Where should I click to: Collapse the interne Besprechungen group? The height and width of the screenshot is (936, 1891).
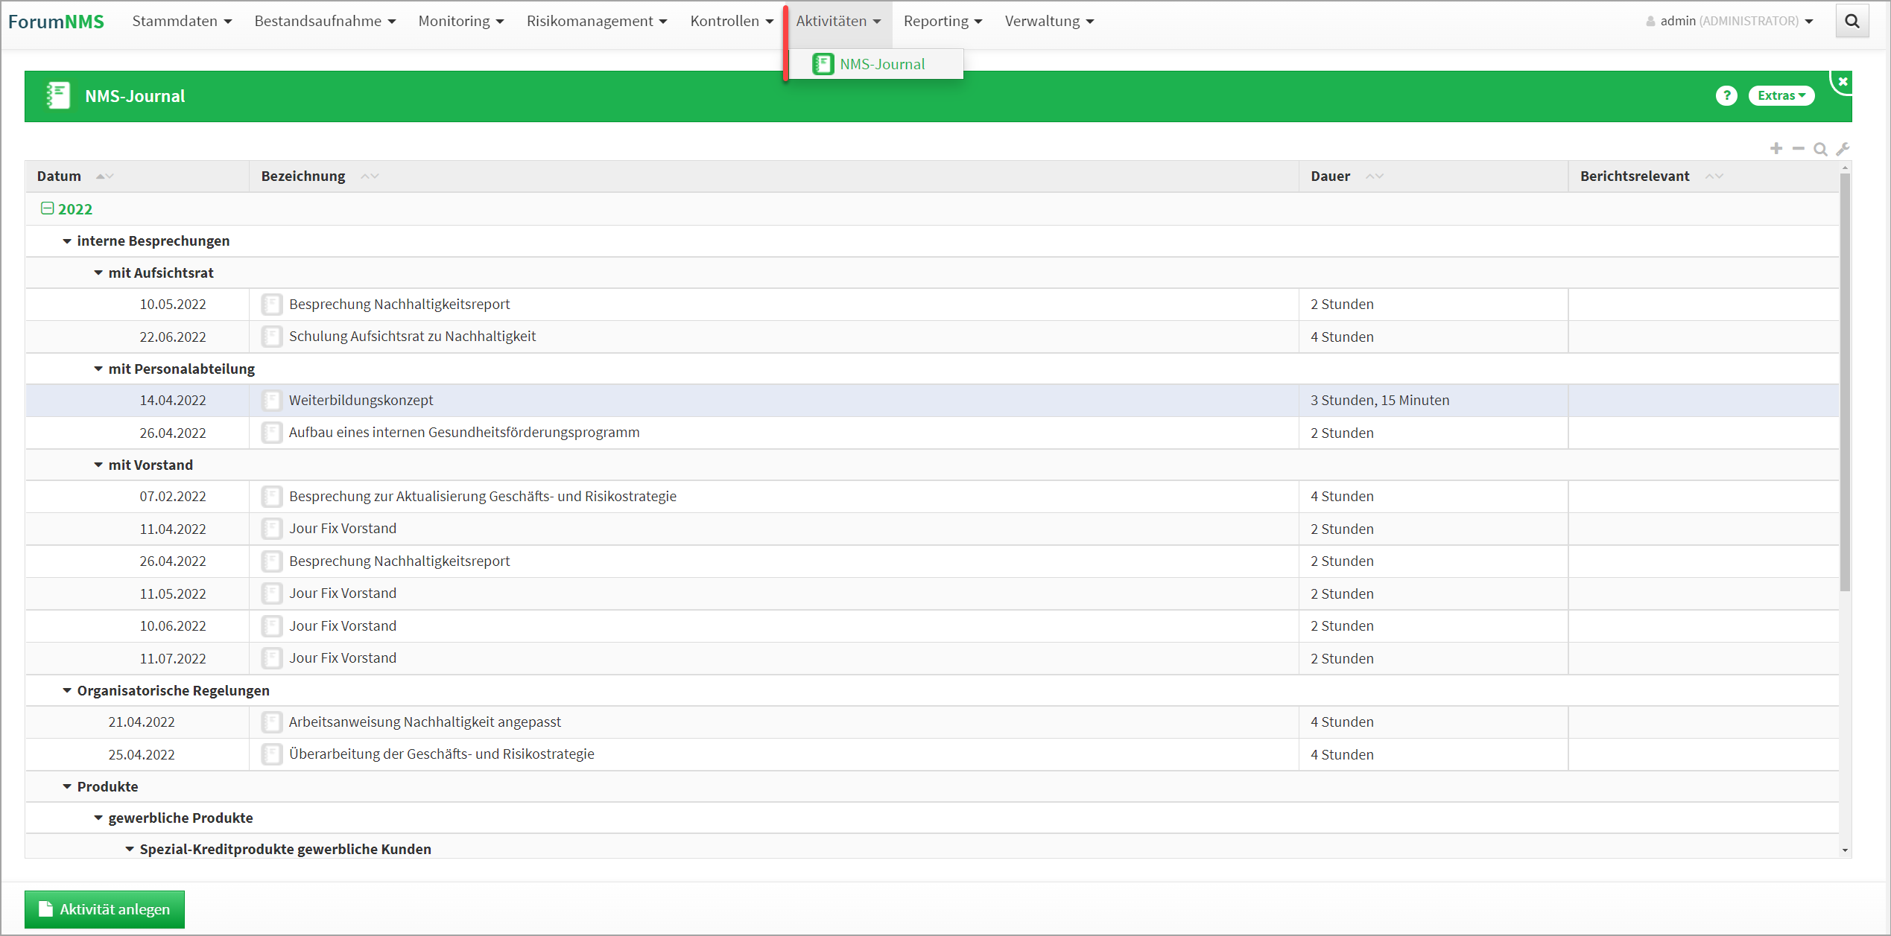[x=67, y=241]
